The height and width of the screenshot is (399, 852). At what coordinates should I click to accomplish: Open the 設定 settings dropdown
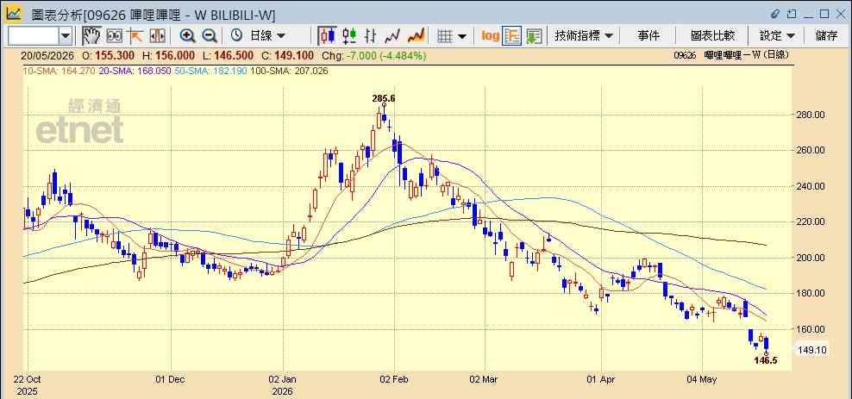pos(777,36)
